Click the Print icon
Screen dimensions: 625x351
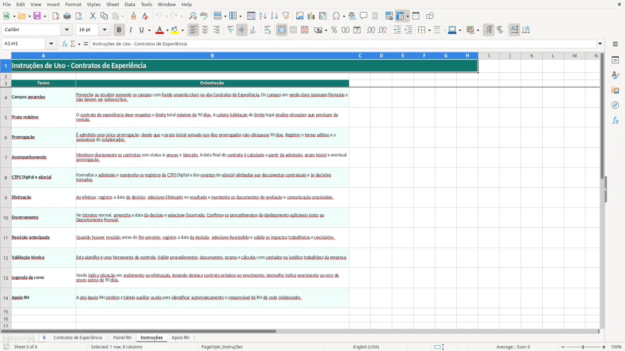(67, 16)
